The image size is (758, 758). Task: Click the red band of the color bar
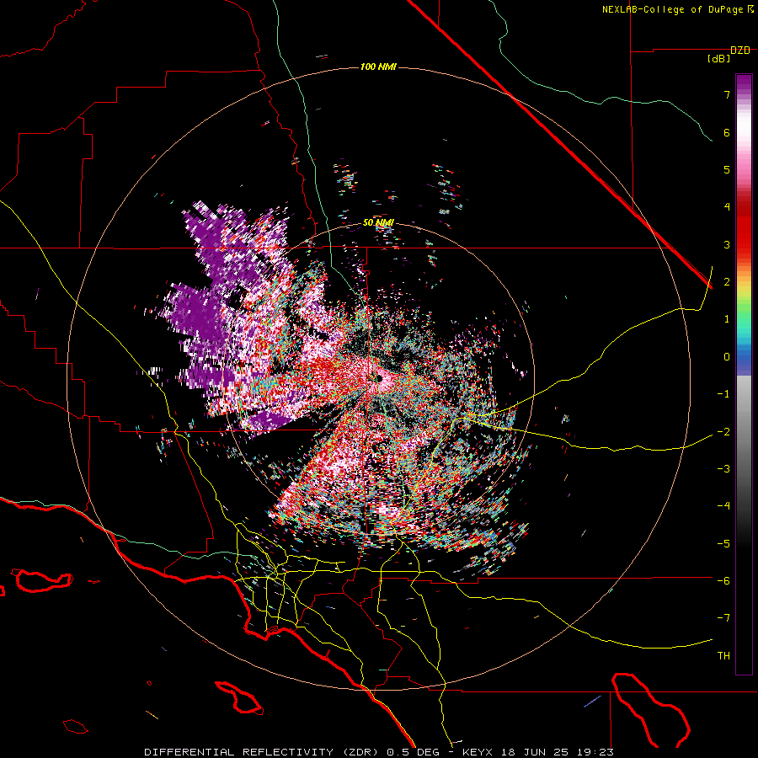744,232
